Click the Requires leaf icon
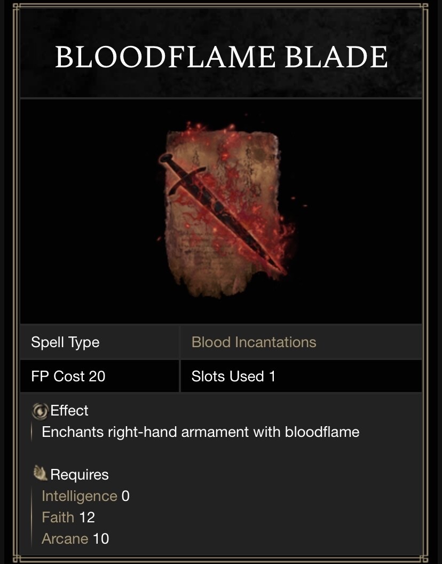 point(41,474)
